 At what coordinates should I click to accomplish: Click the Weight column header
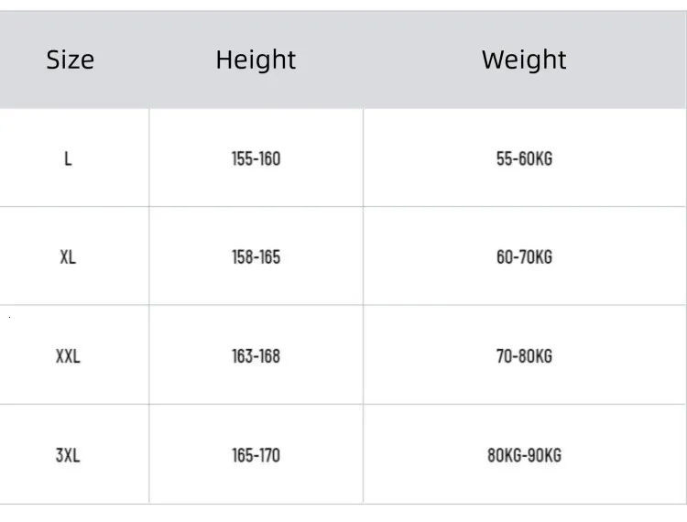[524, 60]
